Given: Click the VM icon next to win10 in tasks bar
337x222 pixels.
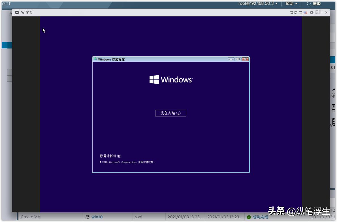Looking at the screenshot, I should click(88, 217).
